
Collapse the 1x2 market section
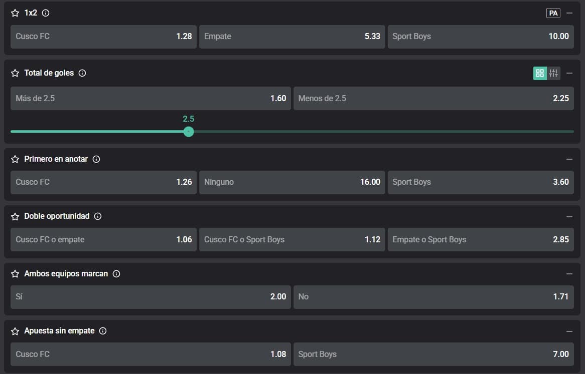[569, 14]
